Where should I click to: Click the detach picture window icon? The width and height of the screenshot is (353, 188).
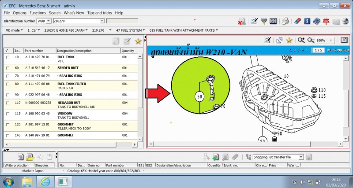(x=279, y=40)
